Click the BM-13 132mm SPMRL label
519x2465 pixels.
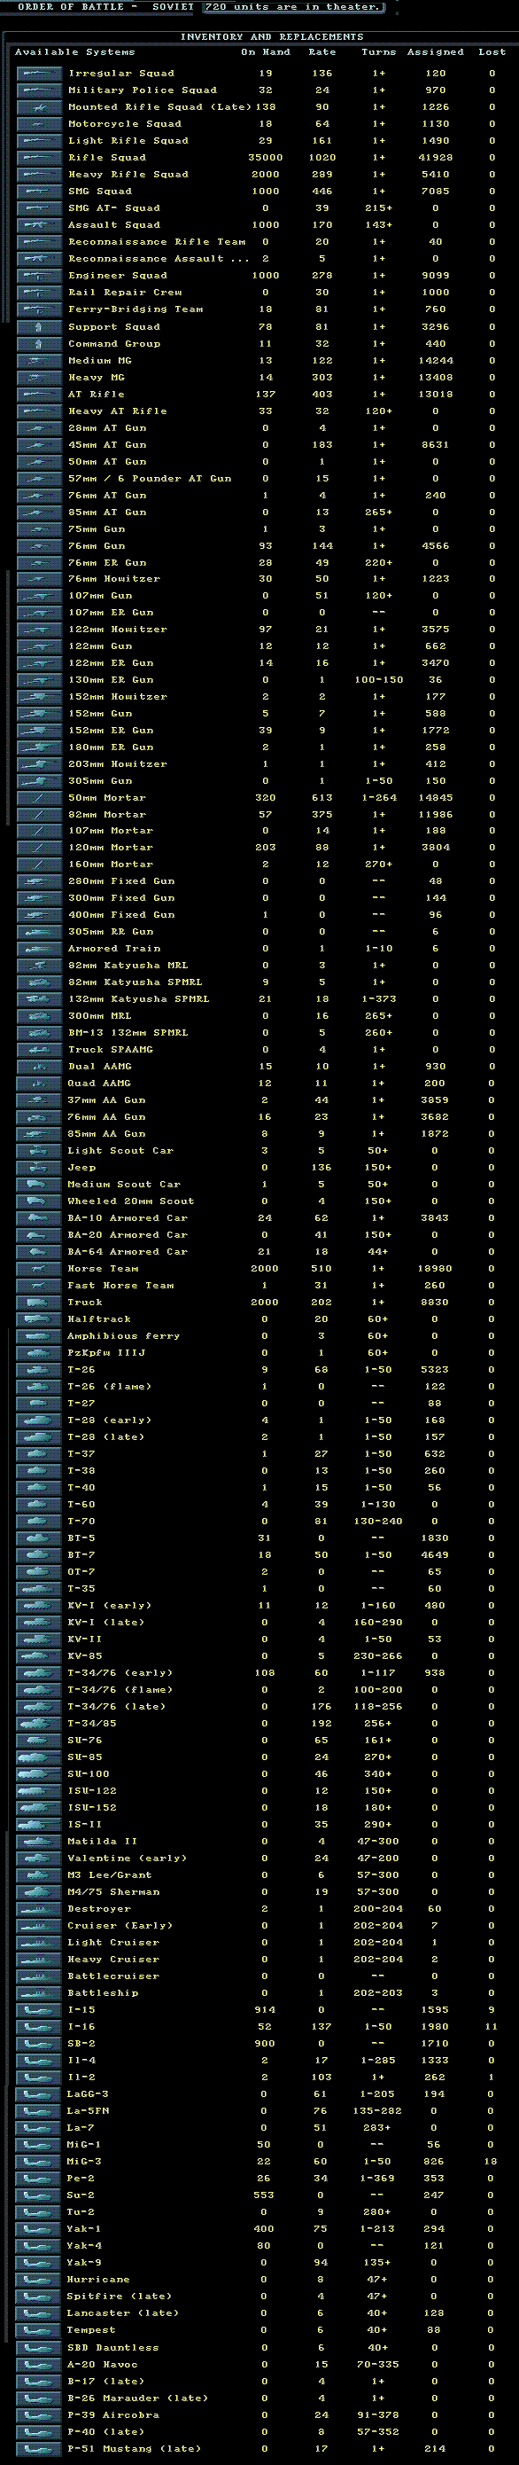128,1034
